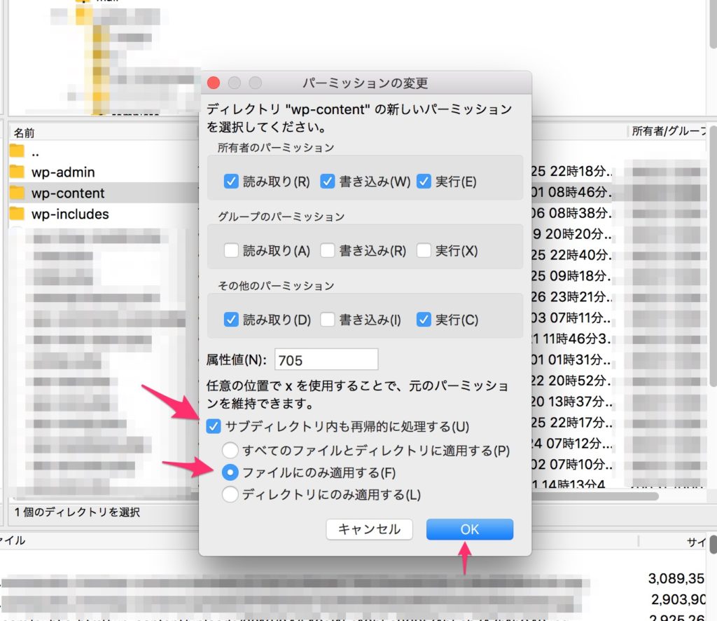Image resolution: width=717 pixels, height=621 pixels.
Task: Uncheck owner 読み取り(R) checkbox
Action: 231,182
